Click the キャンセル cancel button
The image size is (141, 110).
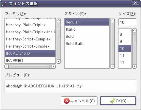tap(79, 101)
